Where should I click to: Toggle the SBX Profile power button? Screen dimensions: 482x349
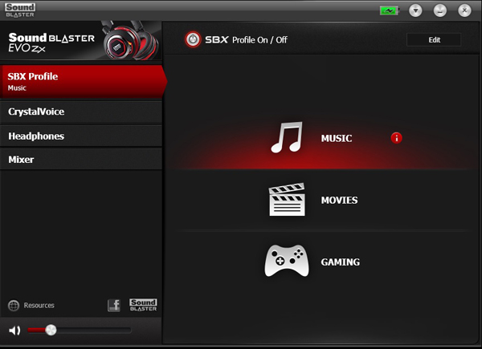tap(193, 39)
